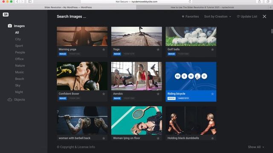Open the Sort by Creation dropdown

[218, 17]
